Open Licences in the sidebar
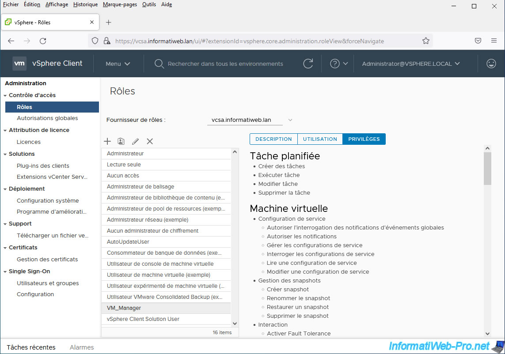The height and width of the screenshot is (354, 505). point(29,142)
